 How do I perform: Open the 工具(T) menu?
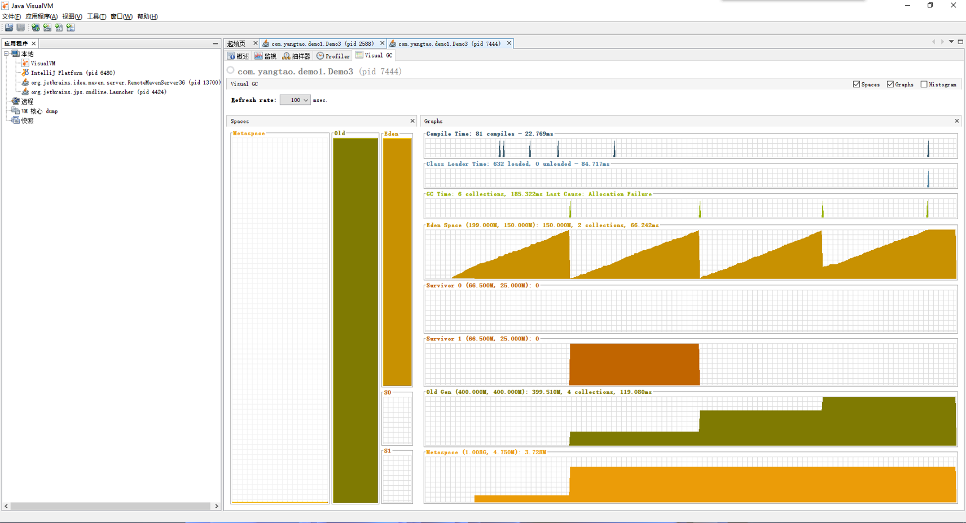tap(96, 16)
